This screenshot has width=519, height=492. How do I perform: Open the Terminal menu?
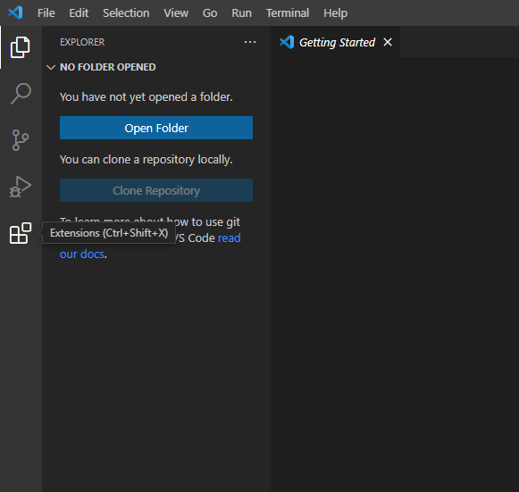click(288, 13)
